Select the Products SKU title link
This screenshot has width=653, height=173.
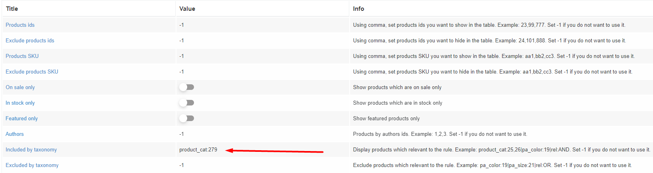coord(22,56)
